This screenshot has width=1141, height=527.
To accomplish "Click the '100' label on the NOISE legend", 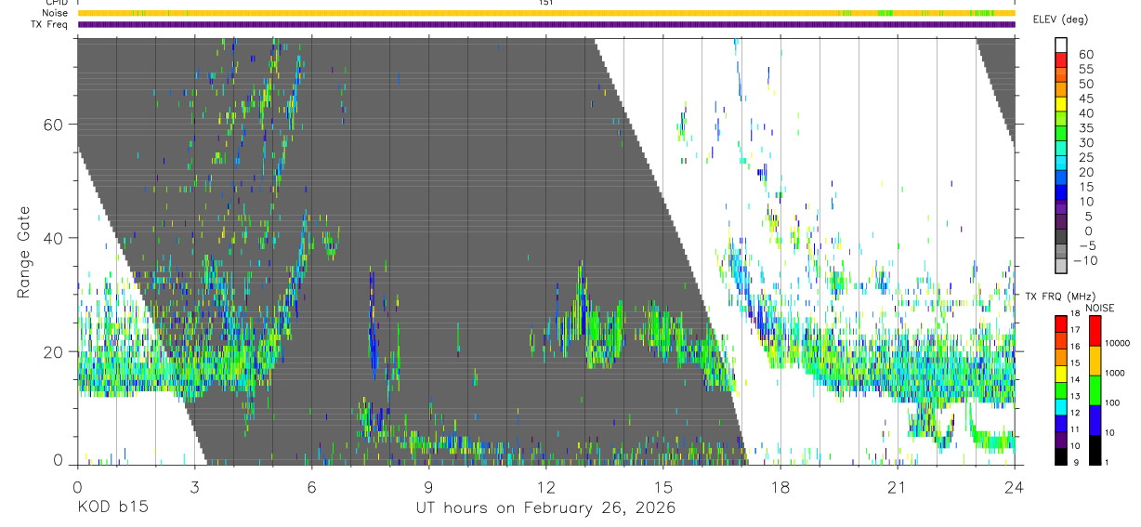I will [1111, 402].
